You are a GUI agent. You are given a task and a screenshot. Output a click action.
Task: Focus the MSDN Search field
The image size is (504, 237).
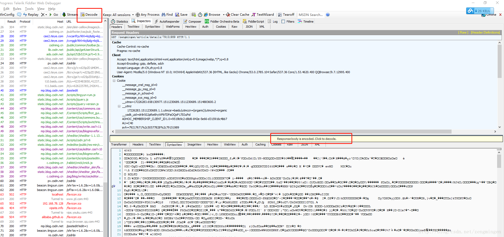point(311,15)
